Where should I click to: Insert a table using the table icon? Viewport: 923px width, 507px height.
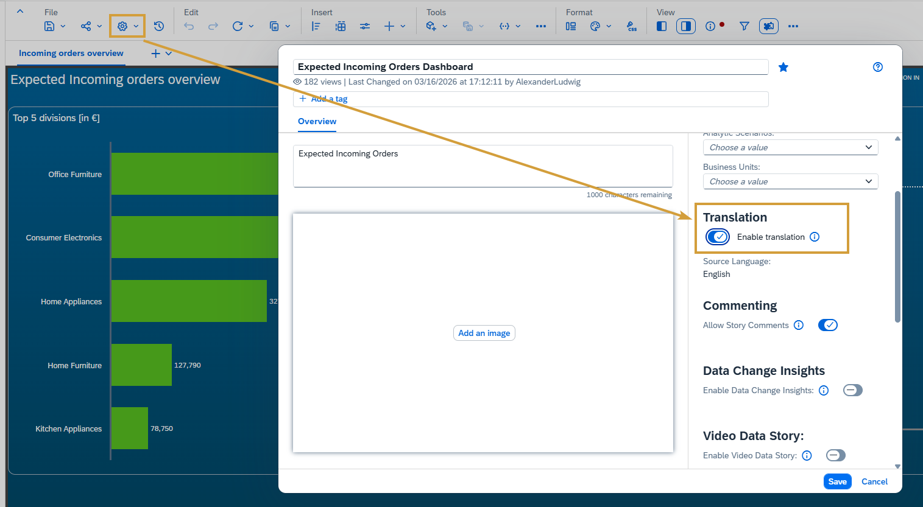341,26
